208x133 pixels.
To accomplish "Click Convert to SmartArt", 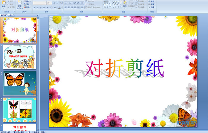I will click(93, 7).
